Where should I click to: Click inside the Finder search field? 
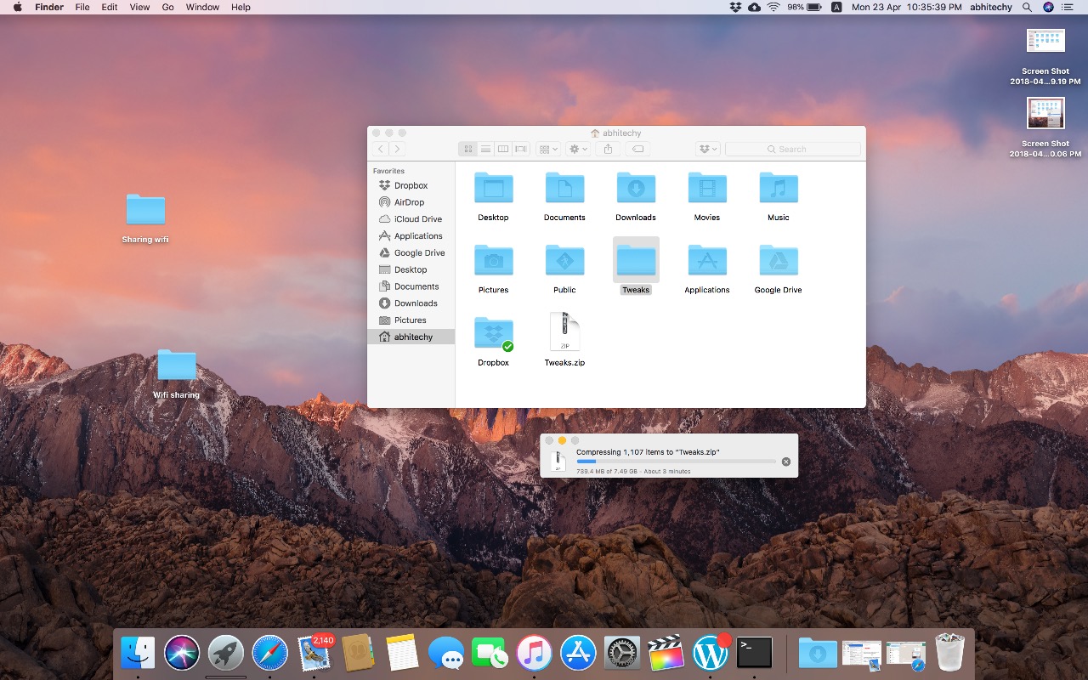click(x=792, y=148)
